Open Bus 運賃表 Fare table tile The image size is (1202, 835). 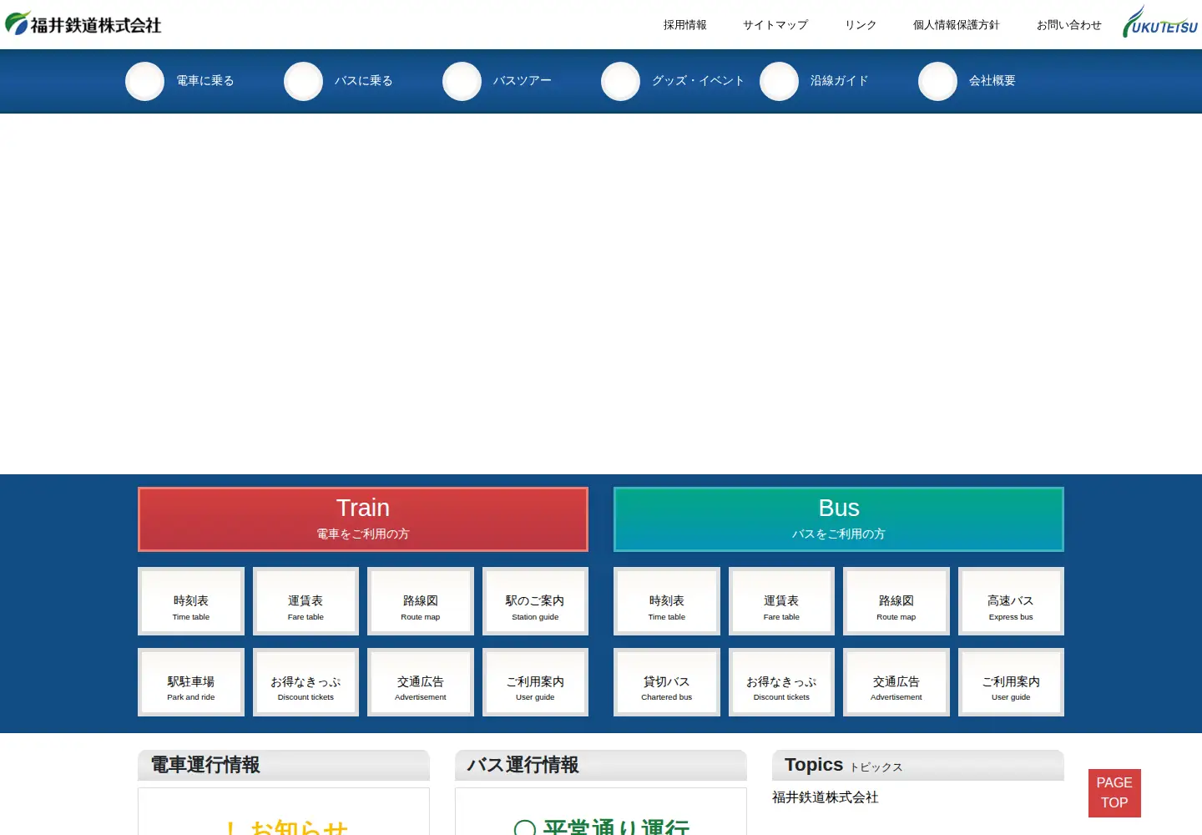[x=781, y=601]
